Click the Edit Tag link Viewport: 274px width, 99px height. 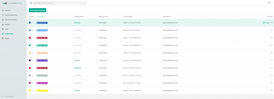pyautogui.click(x=266, y=23)
